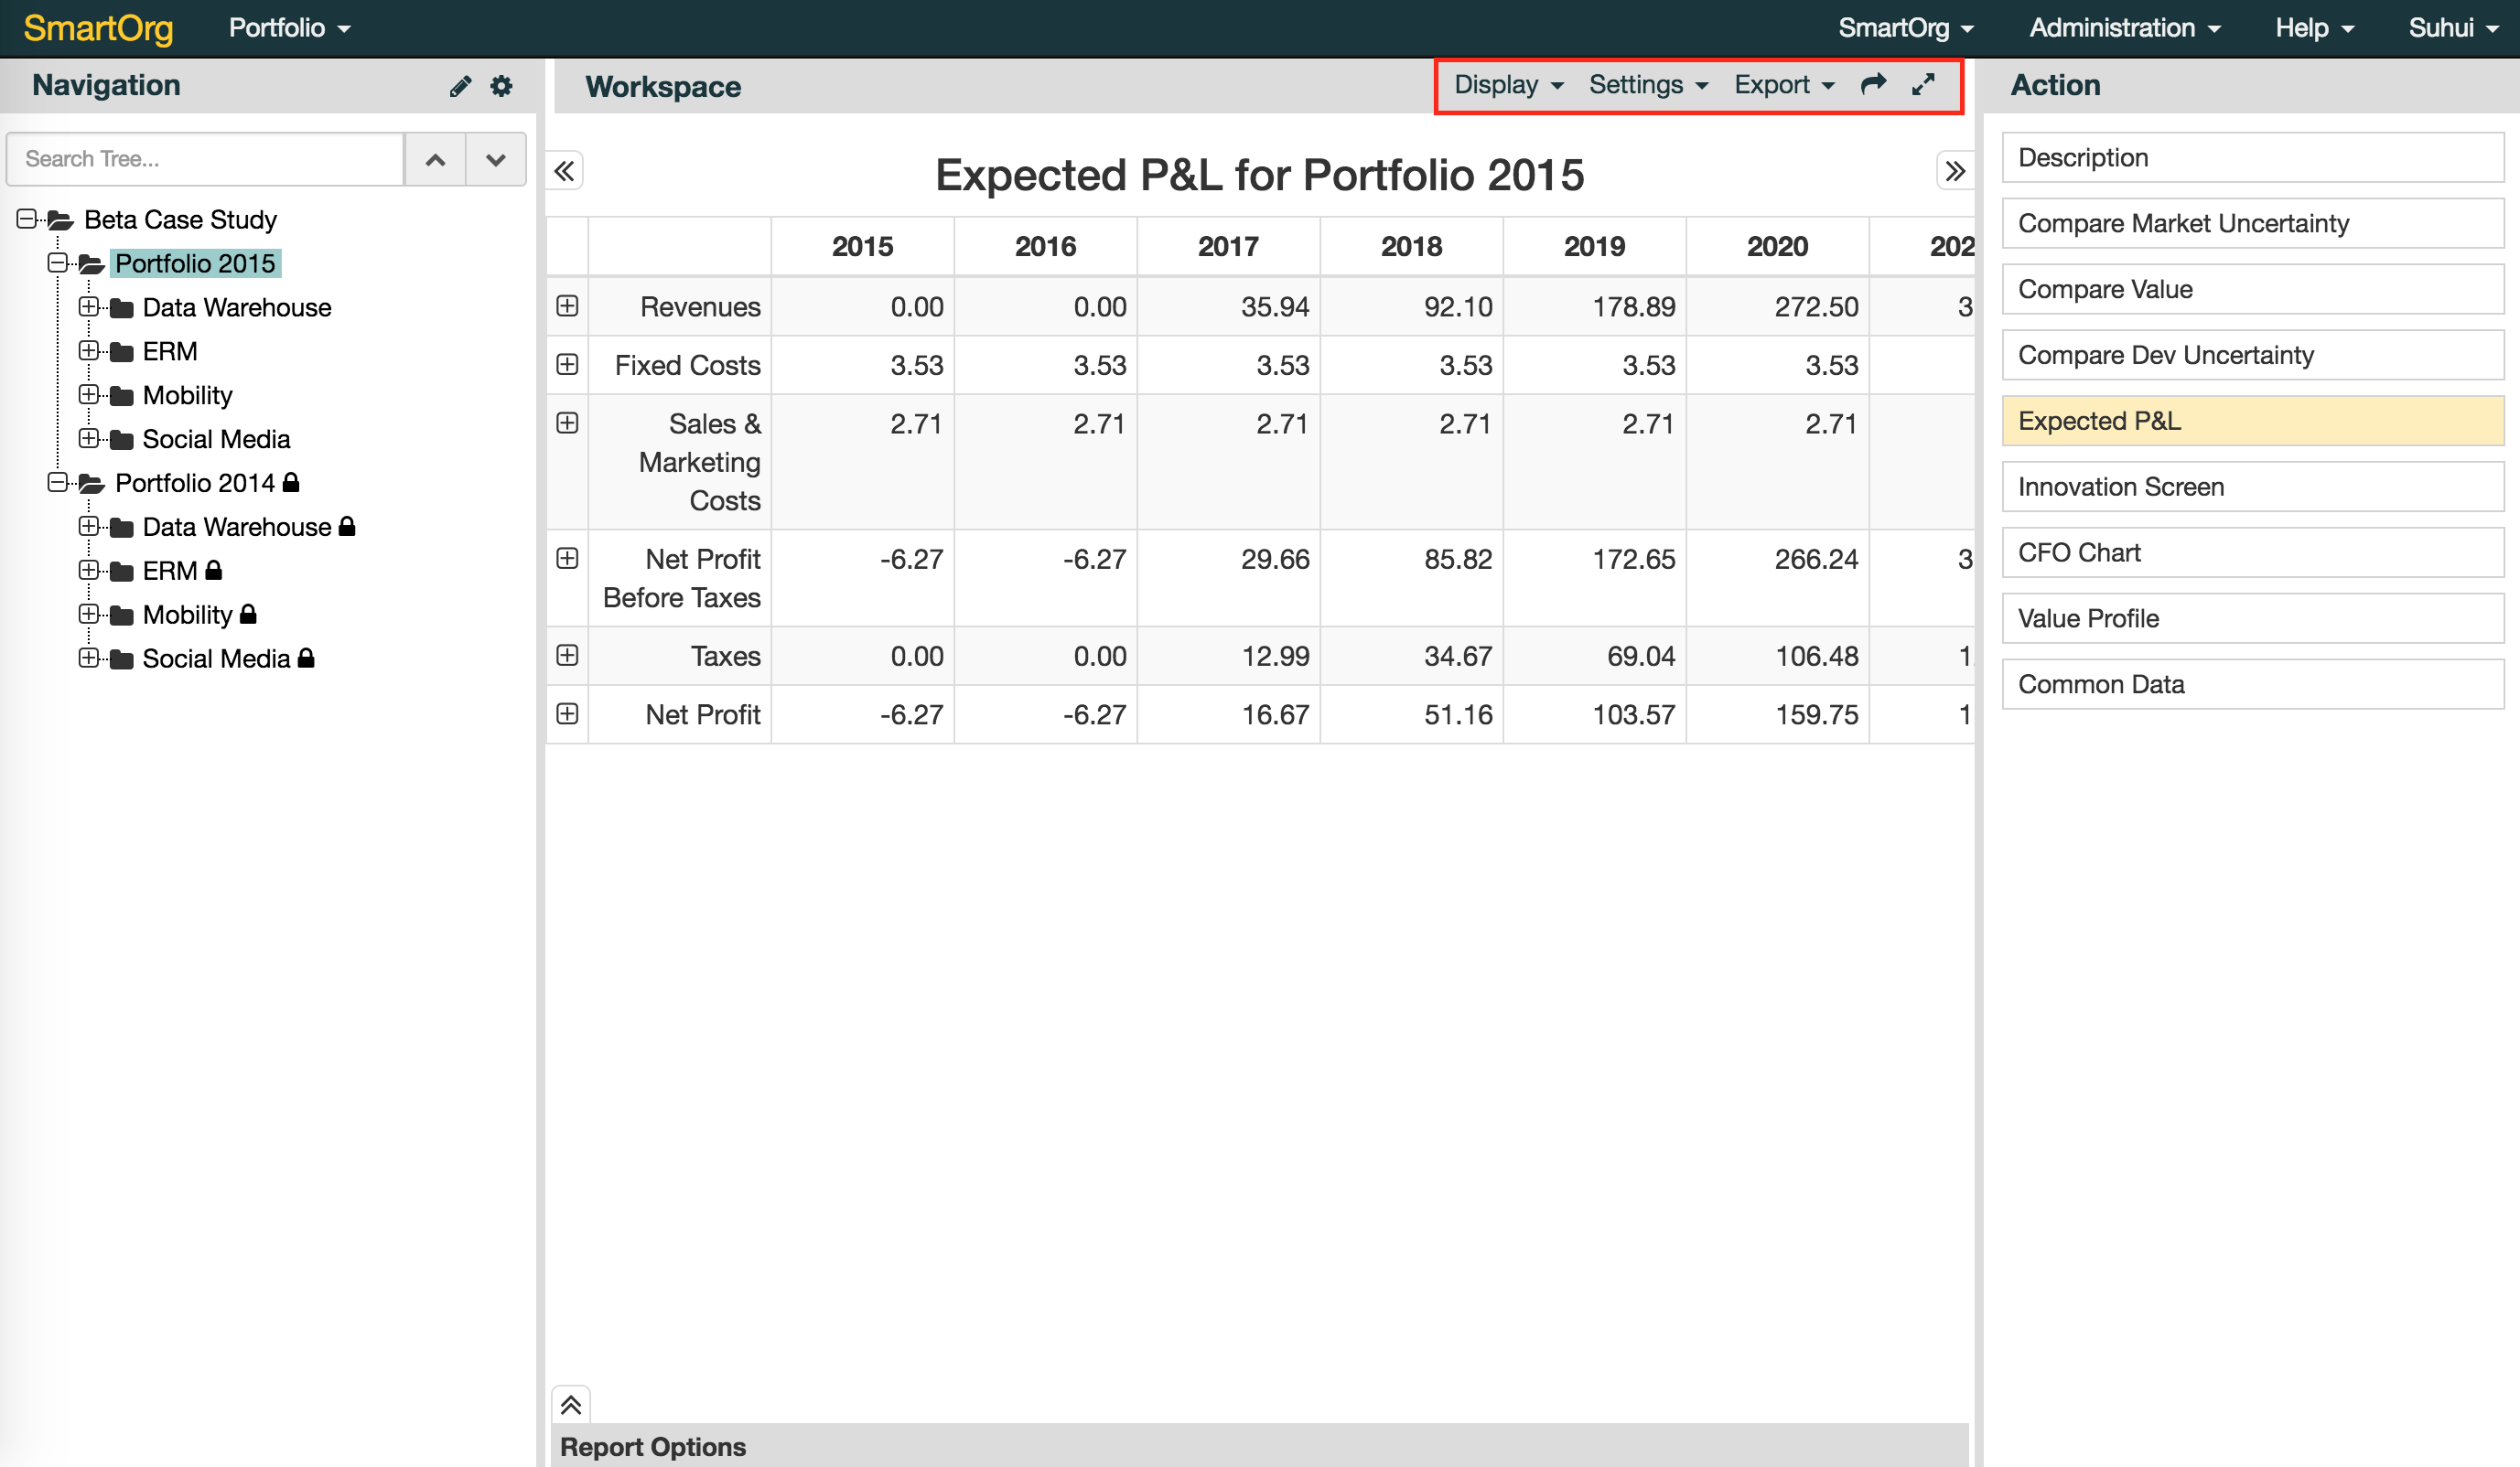This screenshot has width=2520, height=1467.
Task: Jump to previous search result arrow
Action: [x=435, y=160]
